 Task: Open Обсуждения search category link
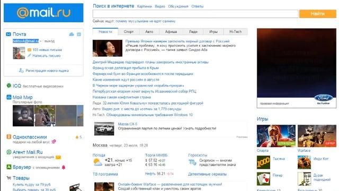(x=178, y=6)
